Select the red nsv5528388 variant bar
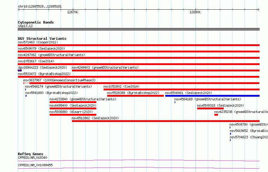The width and height of the screenshot is (268, 172). tap(136, 96)
